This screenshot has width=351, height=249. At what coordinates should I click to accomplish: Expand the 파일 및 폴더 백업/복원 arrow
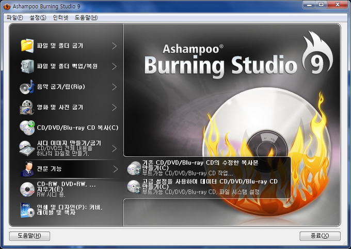115,66
